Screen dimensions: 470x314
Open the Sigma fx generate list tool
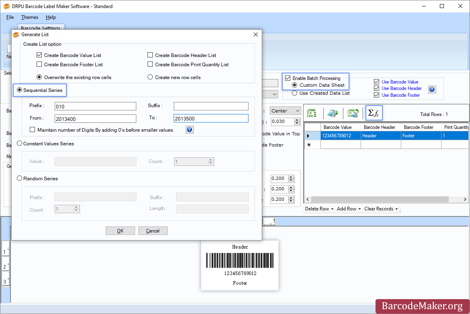tap(374, 113)
